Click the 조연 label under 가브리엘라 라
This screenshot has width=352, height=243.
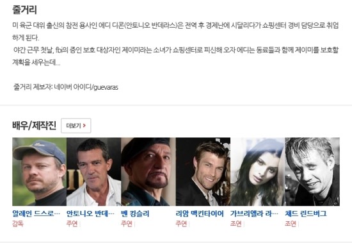[236, 224]
